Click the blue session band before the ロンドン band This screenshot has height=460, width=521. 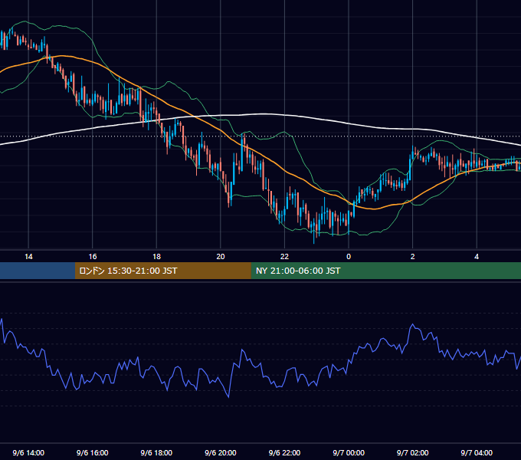coord(38,271)
